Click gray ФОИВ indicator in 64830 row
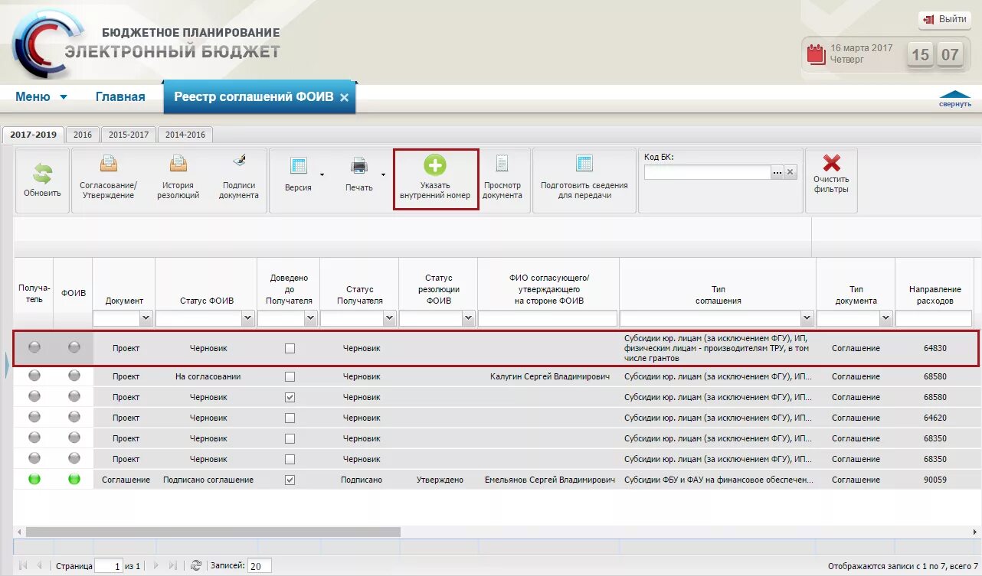This screenshot has height=576, width=982. [x=74, y=347]
